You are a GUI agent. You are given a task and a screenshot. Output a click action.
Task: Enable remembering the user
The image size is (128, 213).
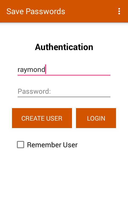click(21, 145)
